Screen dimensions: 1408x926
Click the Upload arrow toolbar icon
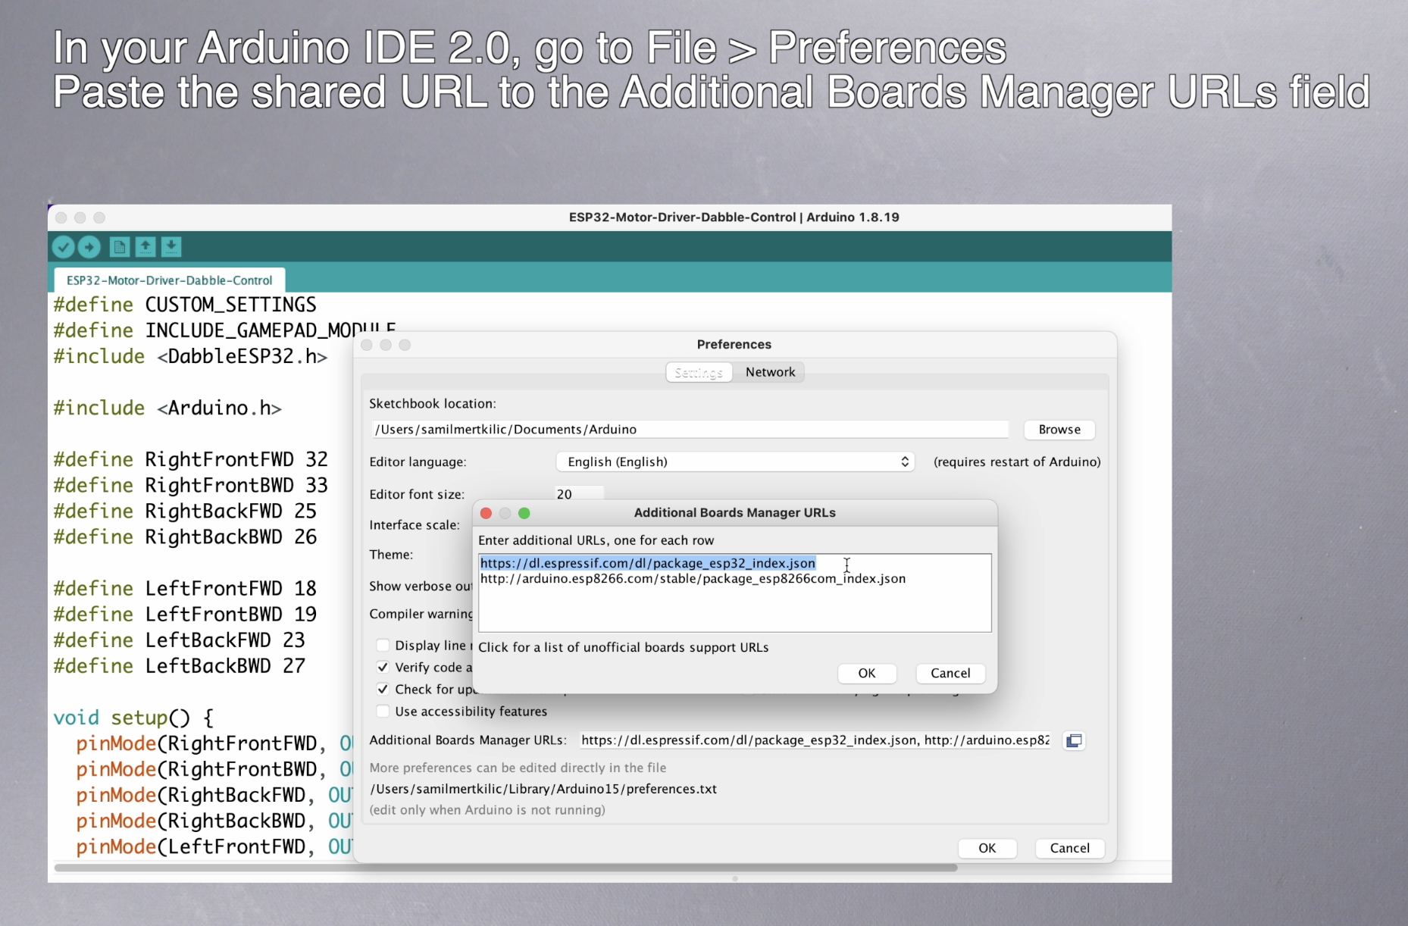click(x=89, y=247)
